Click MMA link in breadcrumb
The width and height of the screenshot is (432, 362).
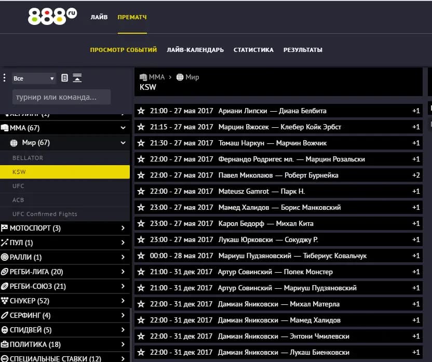coord(156,77)
